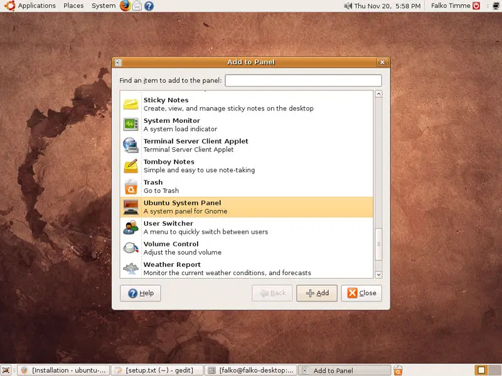Click the panel item search field
502x376 pixels.
303,81
